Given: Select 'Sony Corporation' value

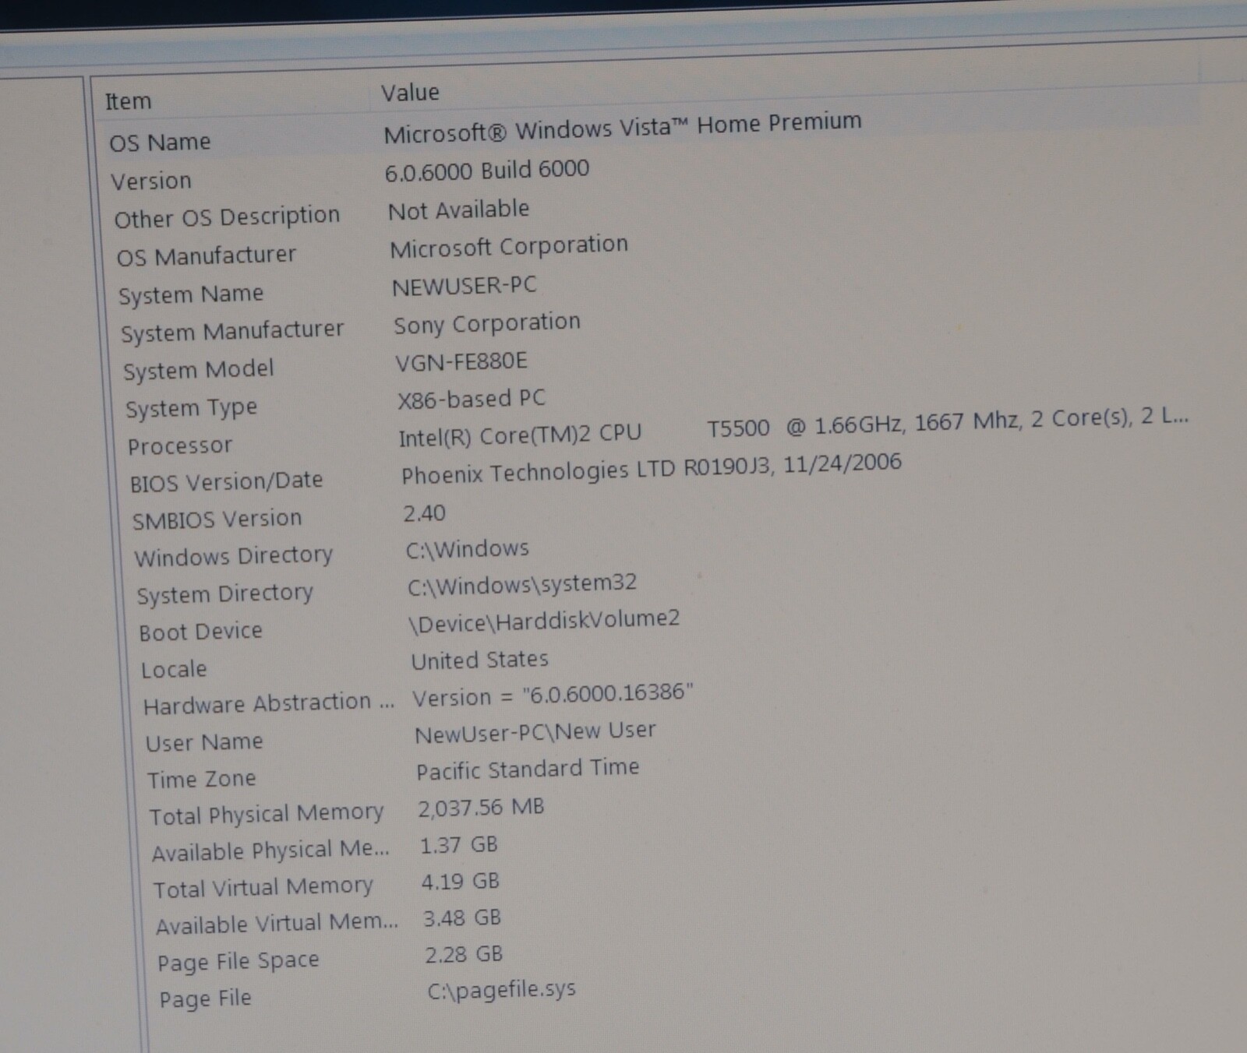Looking at the screenshot, I should [487, 323].
